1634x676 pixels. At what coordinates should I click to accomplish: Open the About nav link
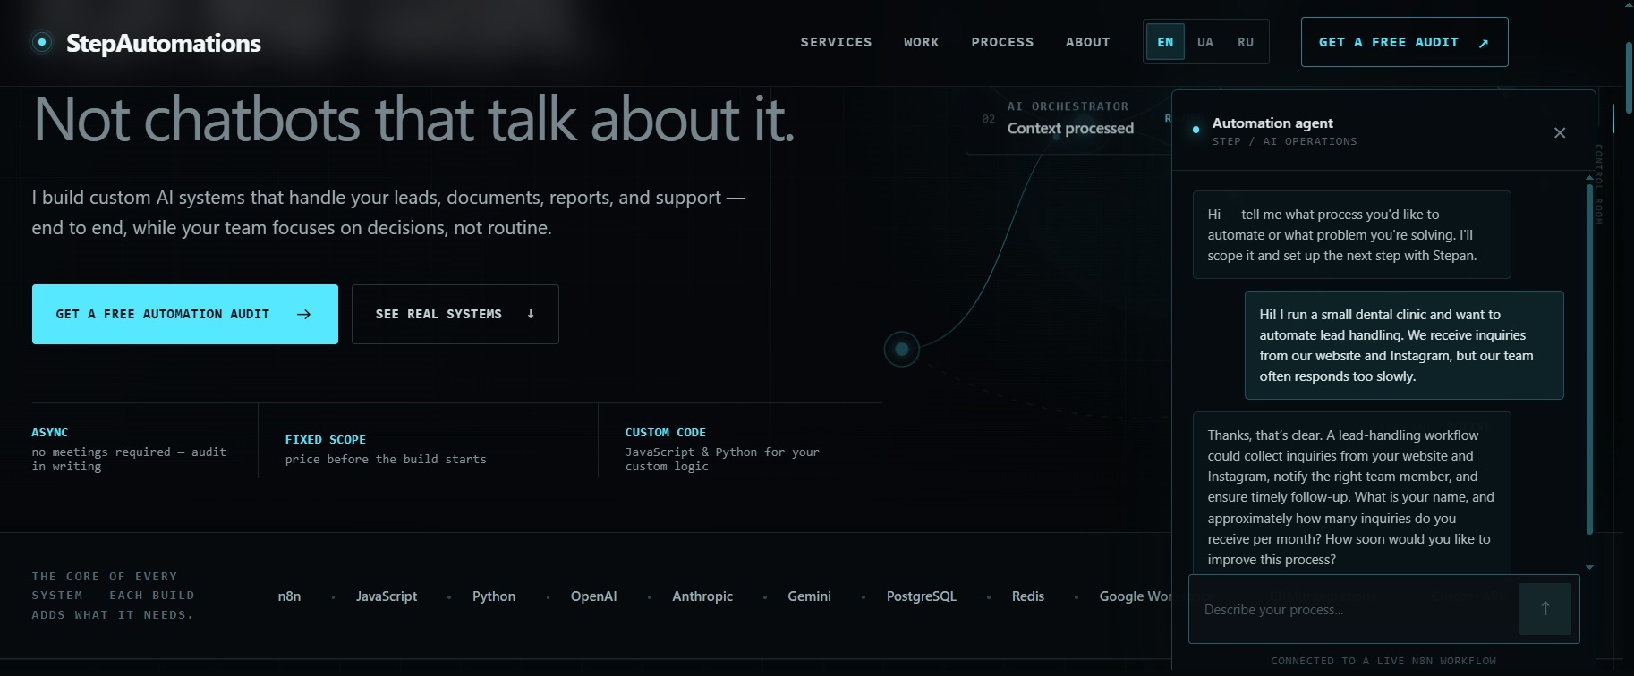tap(1087, 42)
